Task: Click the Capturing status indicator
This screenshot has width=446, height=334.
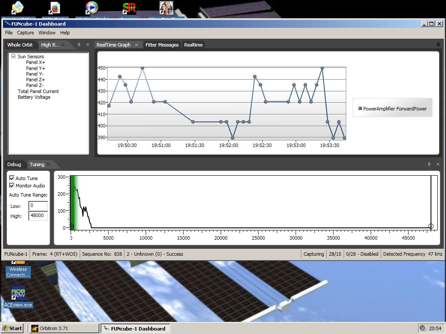Action: pos(314,254)
